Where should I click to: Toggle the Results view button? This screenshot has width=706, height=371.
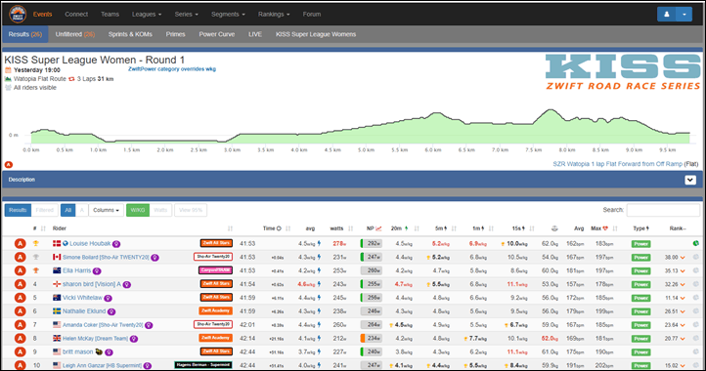[18, 210]
